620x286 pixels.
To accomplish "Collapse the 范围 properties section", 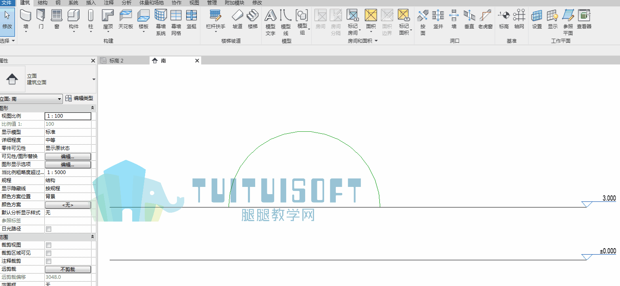I will click(x=92, y=237).
